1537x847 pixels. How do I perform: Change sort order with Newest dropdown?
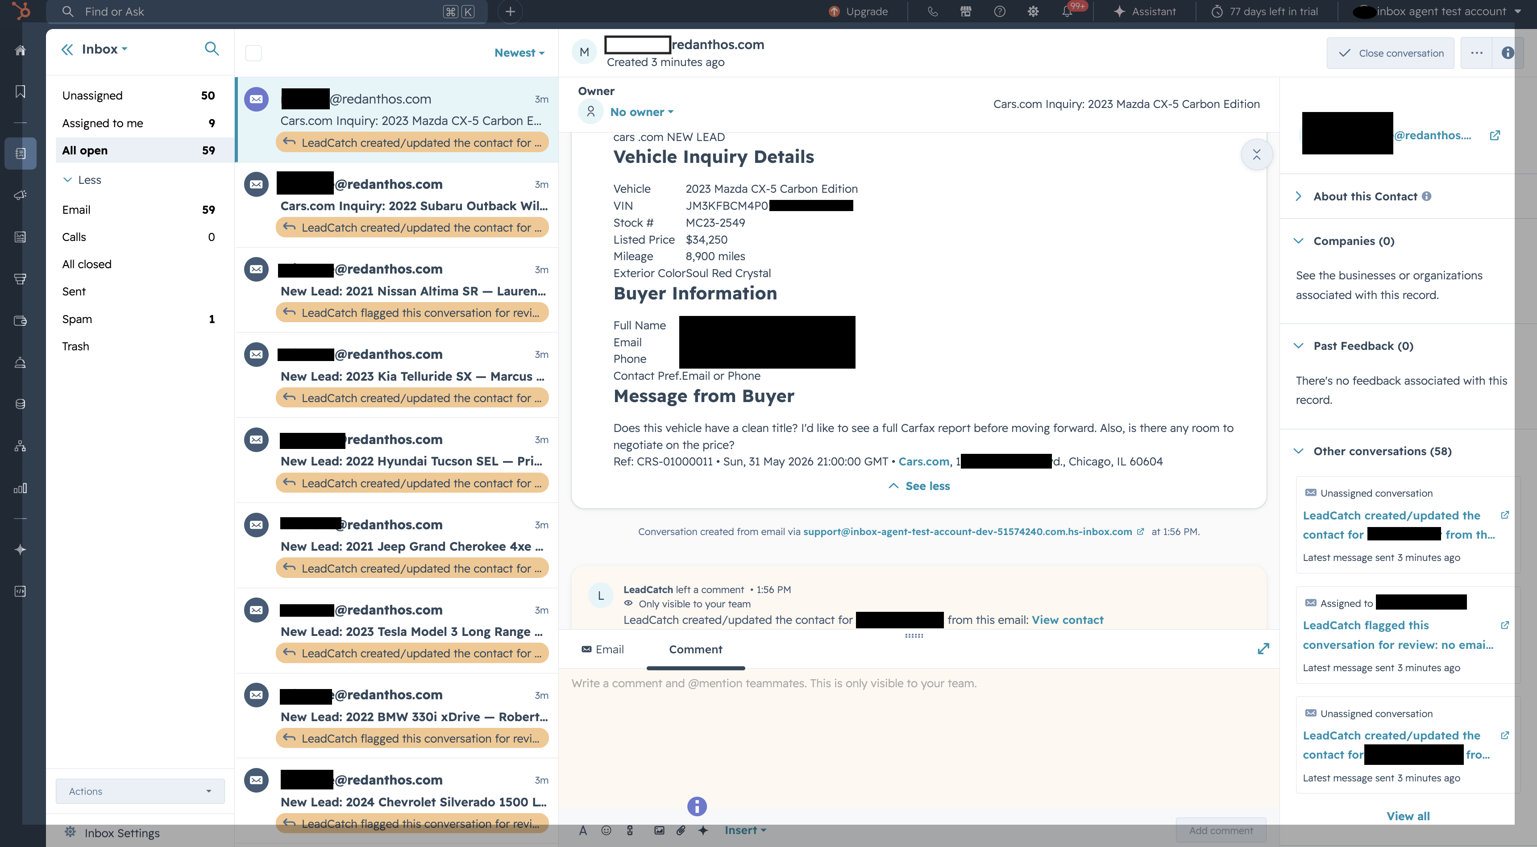click(519, 53)
